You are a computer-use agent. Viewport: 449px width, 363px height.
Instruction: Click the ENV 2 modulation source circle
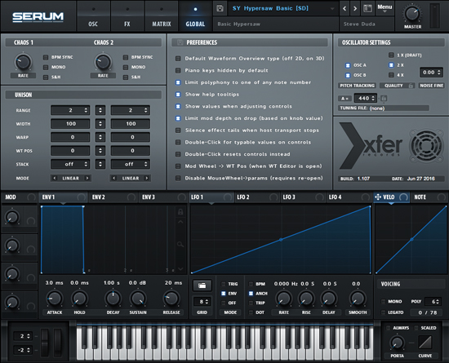[131, 197]
